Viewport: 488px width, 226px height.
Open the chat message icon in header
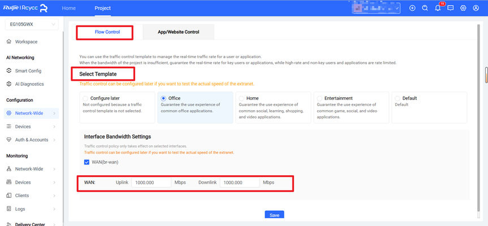[451, 8]
